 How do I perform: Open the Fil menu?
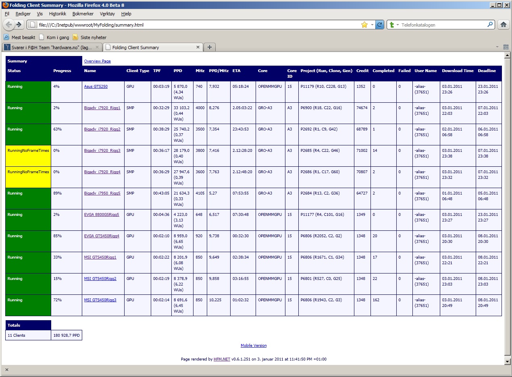pyautogui.click(x=7, y=14)
